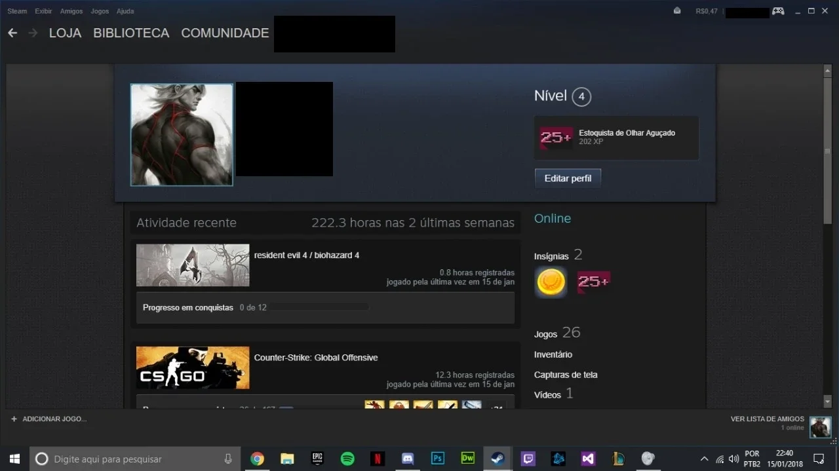
Task: Open Twitch from the taskbar
Action: tap(528, 459)
